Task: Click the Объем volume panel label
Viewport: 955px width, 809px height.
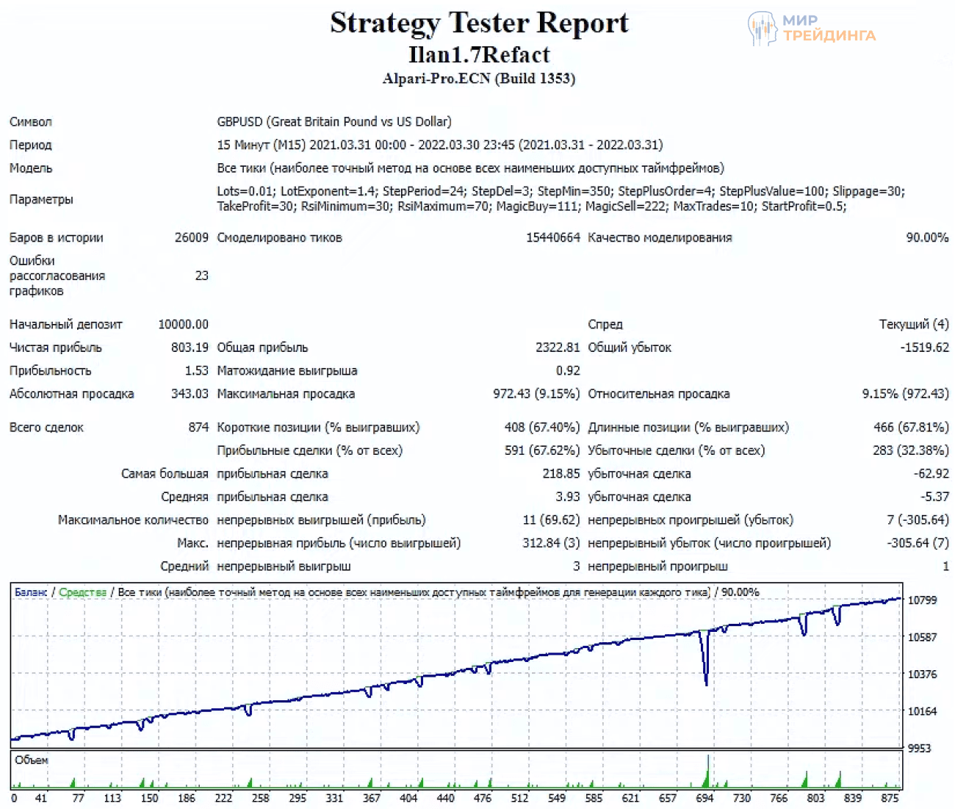Action: click(x=32, y=761)
